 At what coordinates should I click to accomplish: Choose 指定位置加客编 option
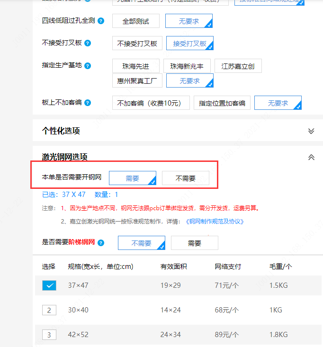click(222, 103)
